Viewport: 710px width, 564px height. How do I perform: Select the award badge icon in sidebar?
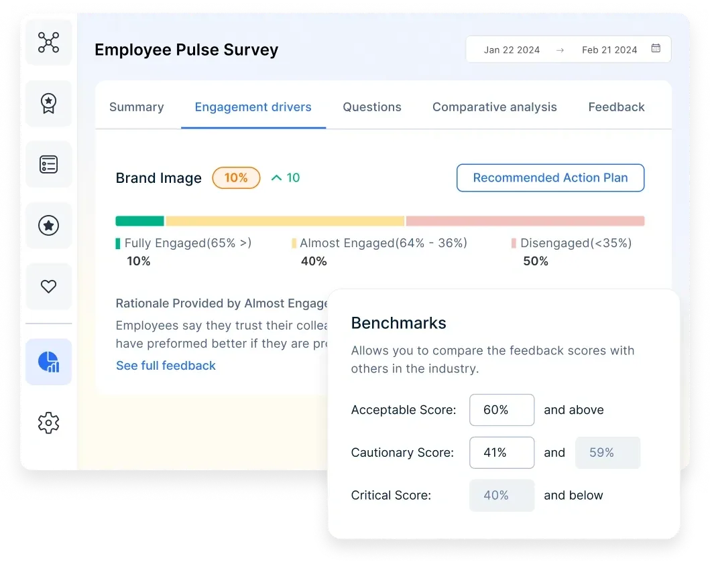48,103
